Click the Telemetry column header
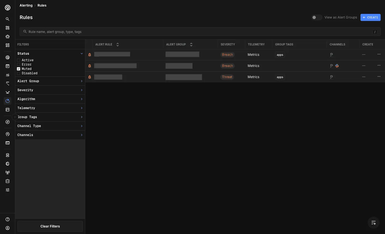Viewport: 385px width, 234px height. tap(256, 44)
